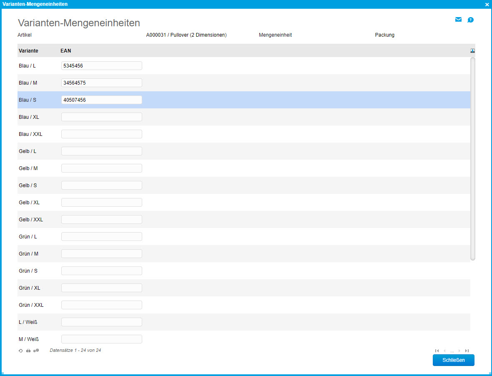
Task: Click the envelope mail icon
Action: pos(458,20)
